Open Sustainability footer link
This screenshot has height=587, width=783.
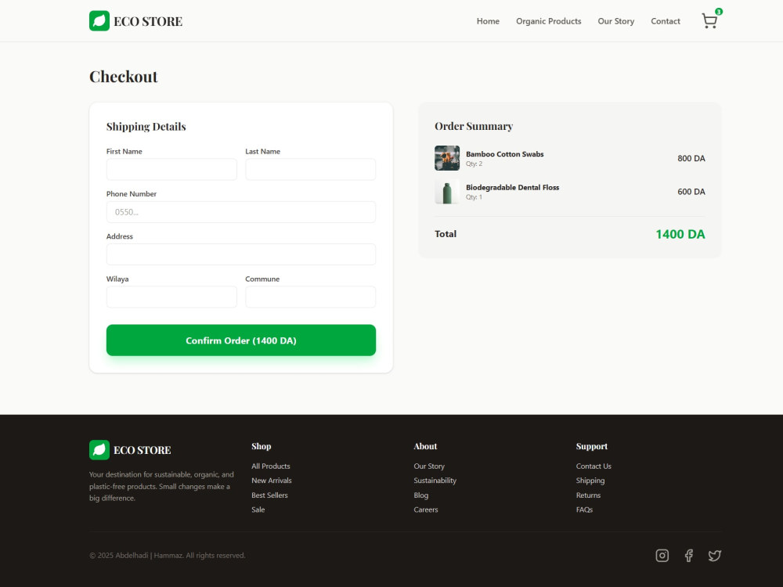435,481
